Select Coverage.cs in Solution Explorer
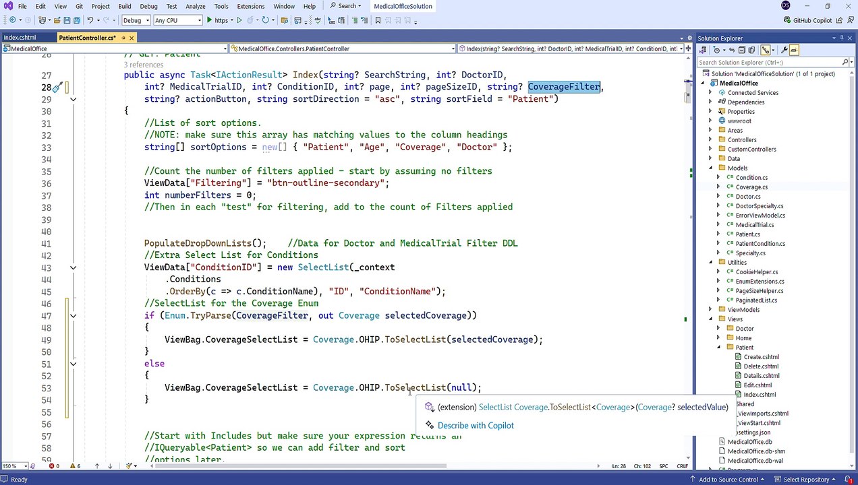Image resolution: width=858 pixels, height=485 pixels. coord(751,187)
